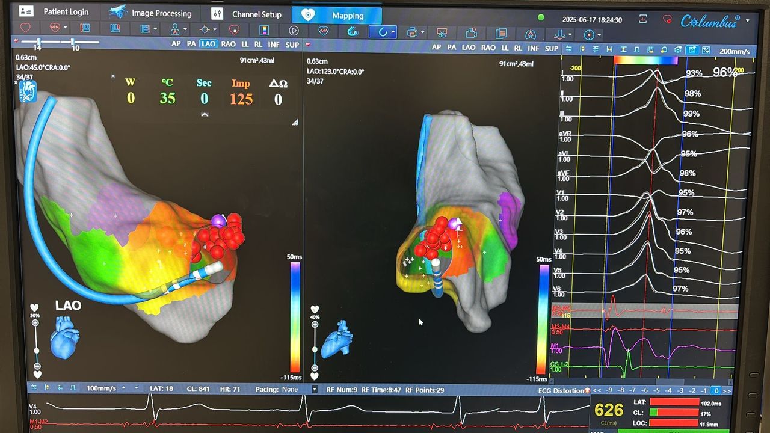The image size is (770, 433).
Task: Select LAO view in left map
Action: [x=209, y=44]
